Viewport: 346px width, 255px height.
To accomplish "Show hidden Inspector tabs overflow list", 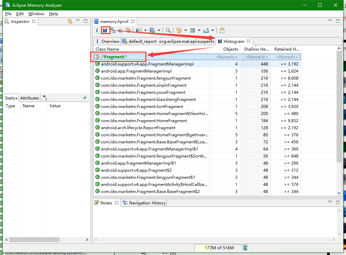I will click(45, 97).
